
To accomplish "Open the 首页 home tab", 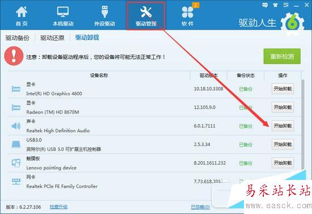I will pos(22,16).
